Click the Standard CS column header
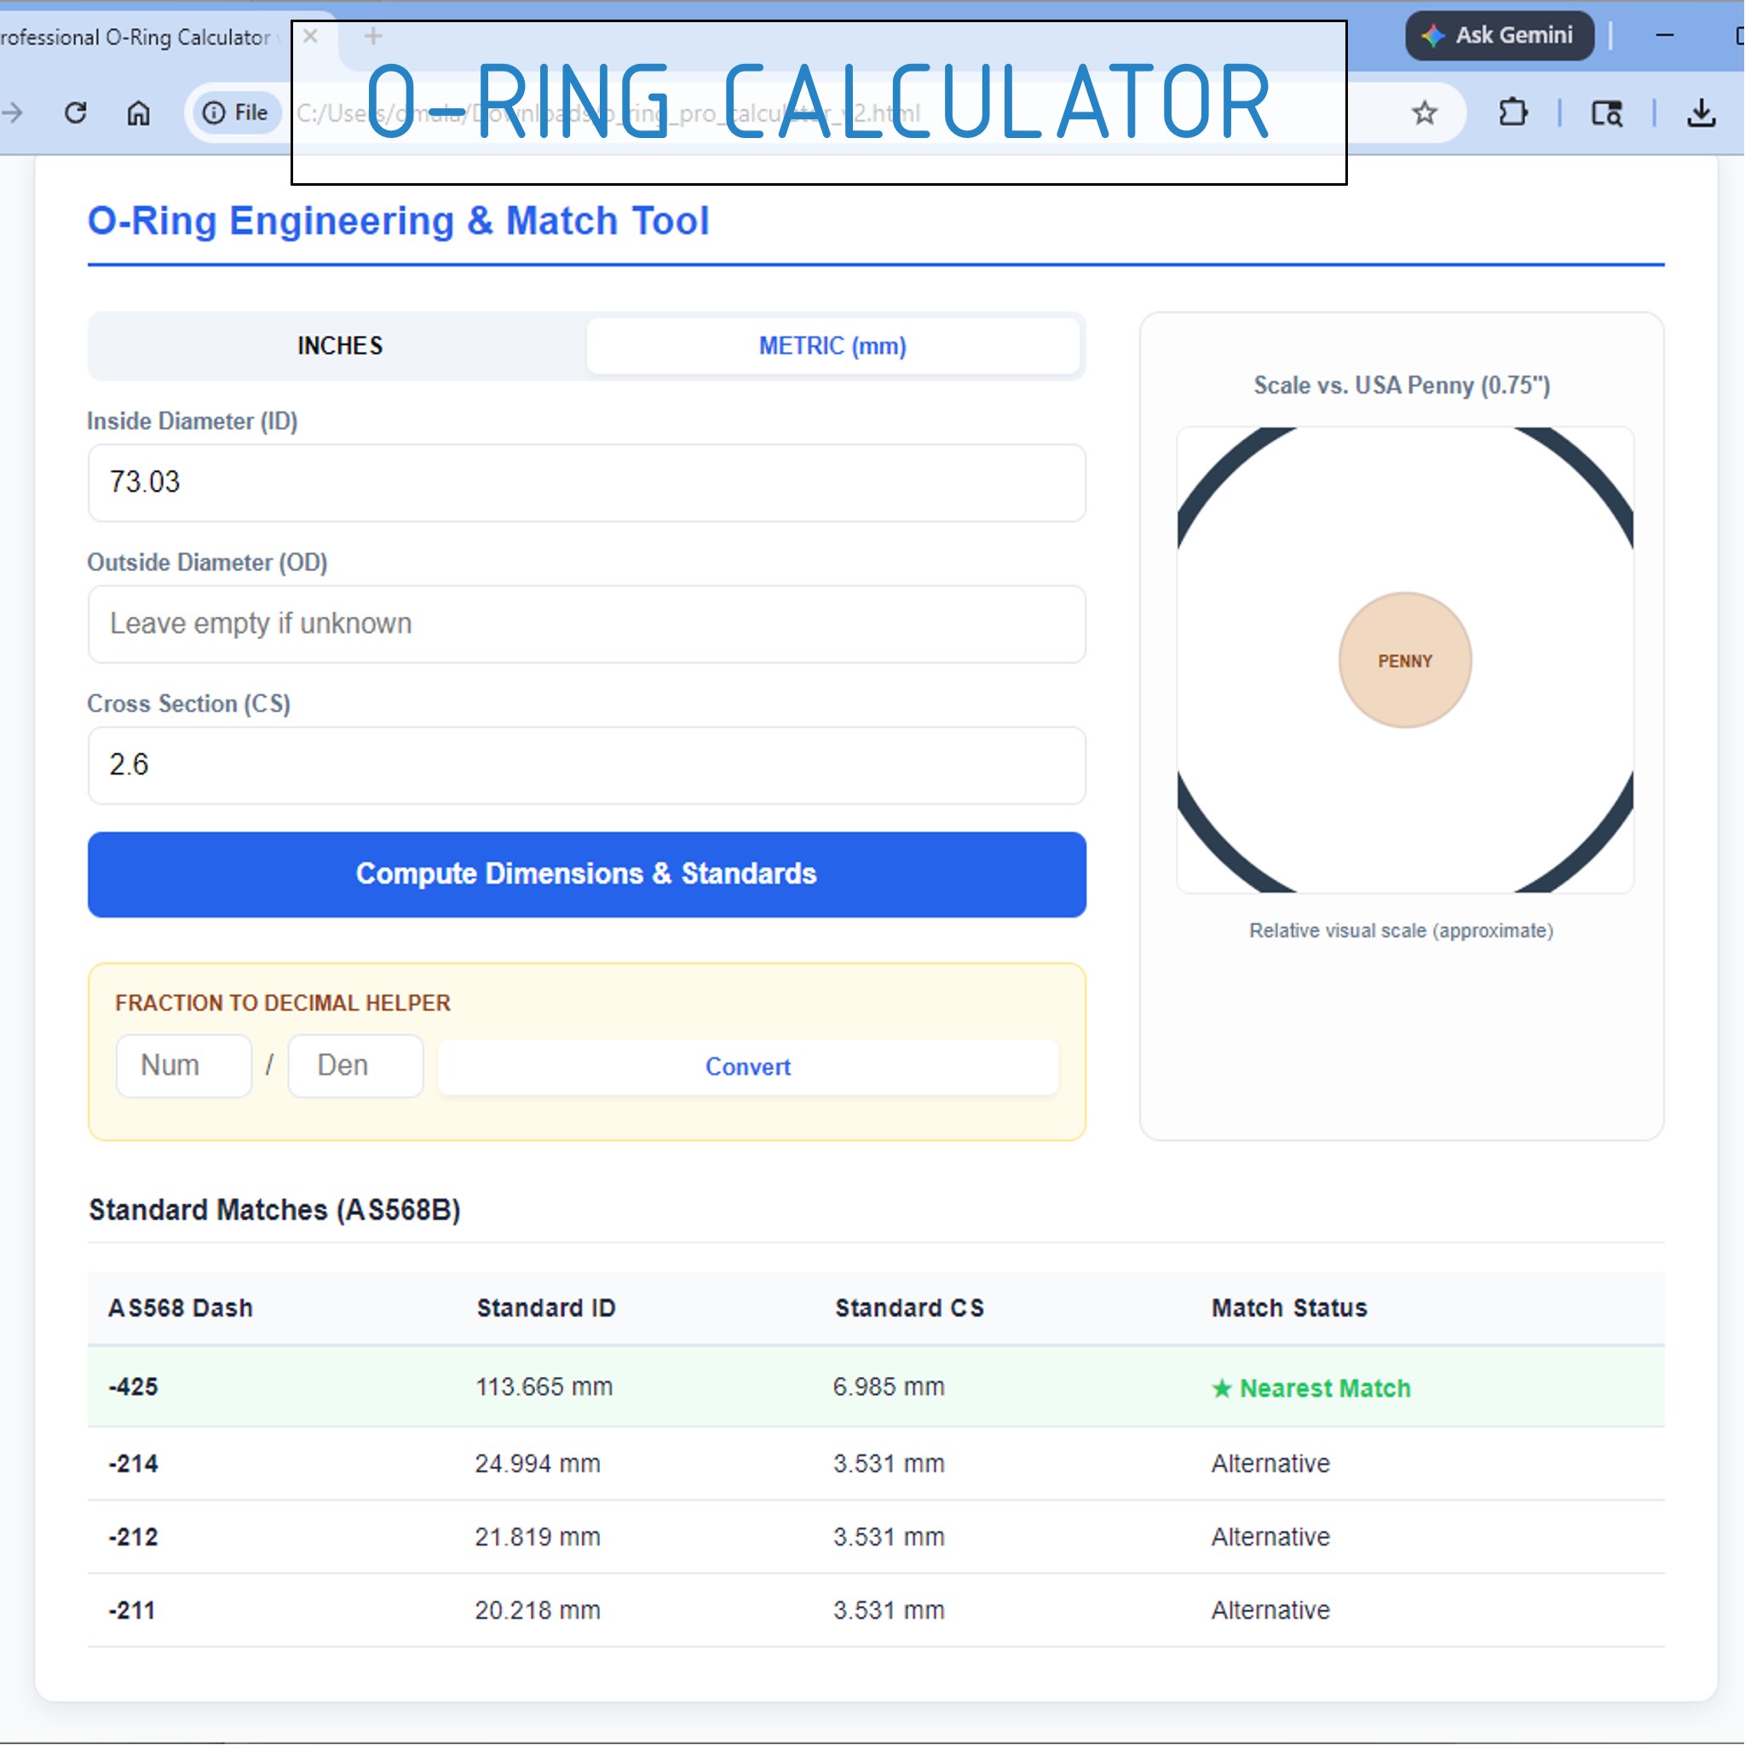 click(909, 1309)
